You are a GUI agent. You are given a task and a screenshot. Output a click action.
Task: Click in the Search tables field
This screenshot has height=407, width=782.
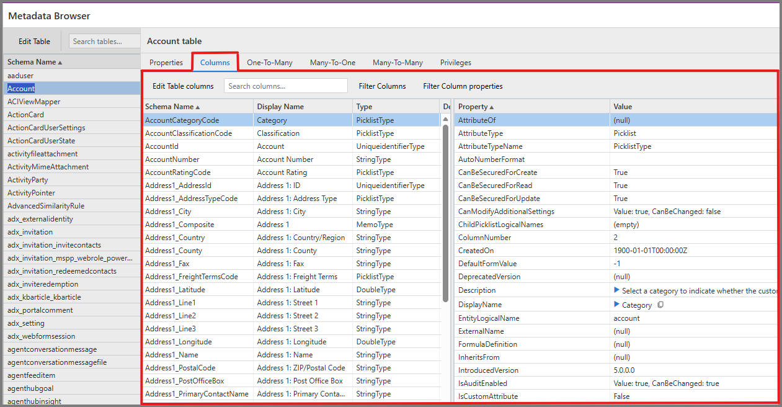pyautogui.click(x=104, y=40)
